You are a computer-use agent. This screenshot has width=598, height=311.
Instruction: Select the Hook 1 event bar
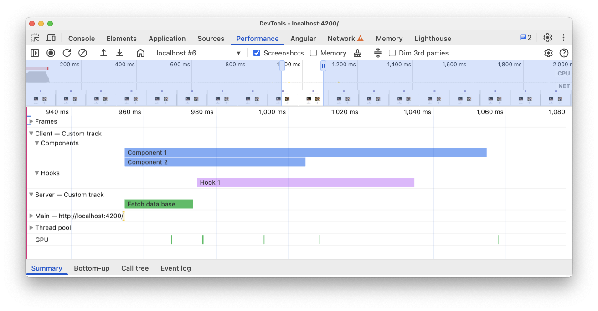pyautogui.click(x=305, y=182)
